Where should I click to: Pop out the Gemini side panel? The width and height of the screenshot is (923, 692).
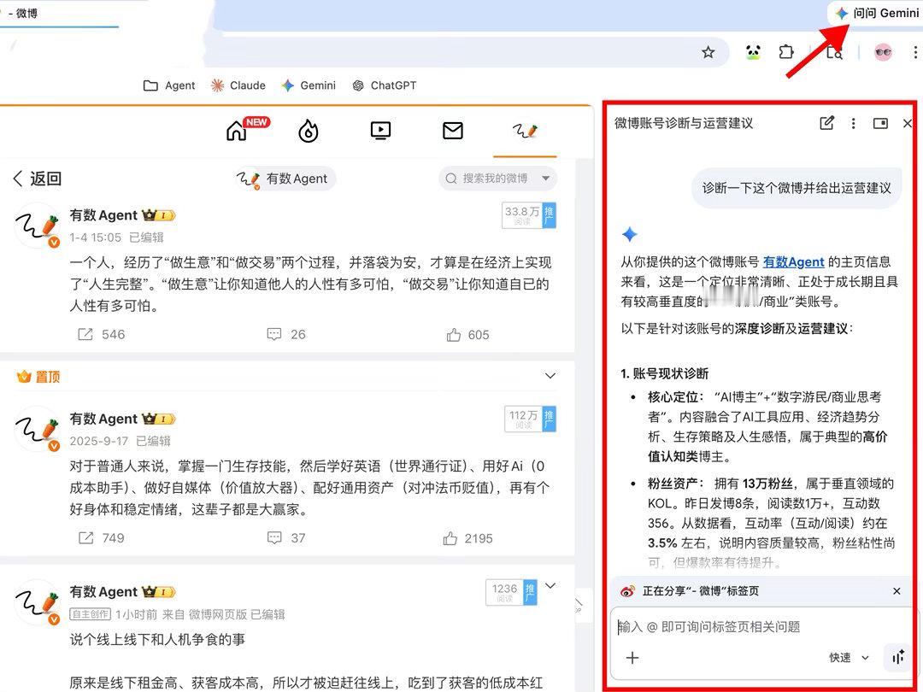[880, 124]
